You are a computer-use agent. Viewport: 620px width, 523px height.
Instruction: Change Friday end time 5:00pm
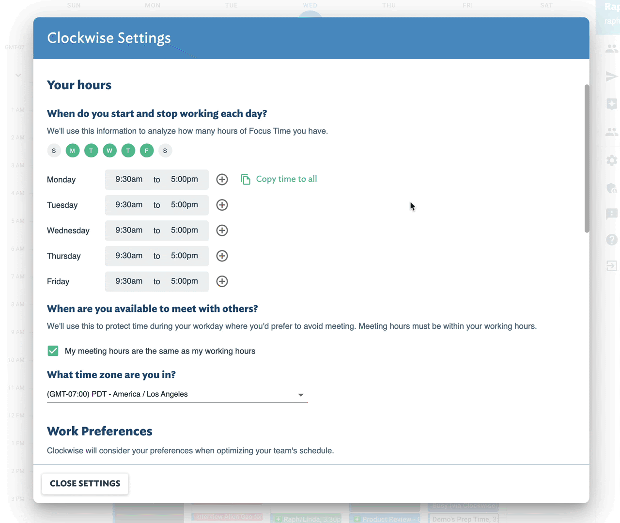[185, 281]
